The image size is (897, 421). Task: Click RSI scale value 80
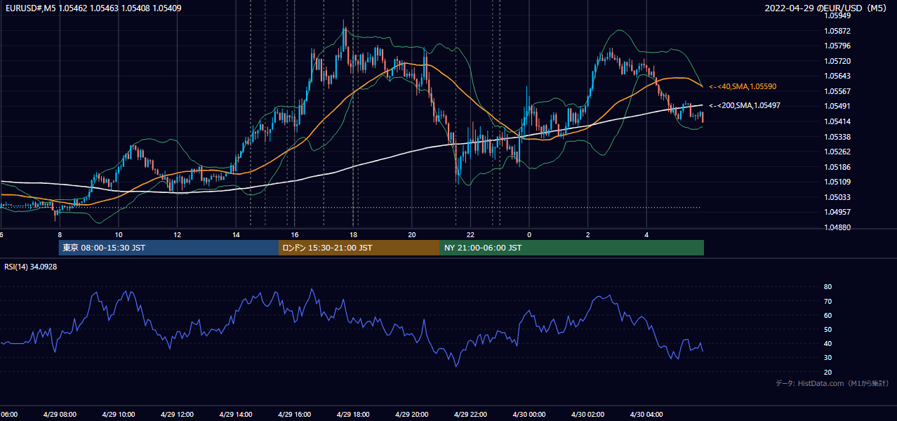(x=828, y=287)
